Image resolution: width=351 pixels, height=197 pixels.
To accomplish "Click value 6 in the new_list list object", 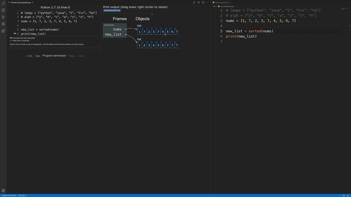I will tap(163, 45).
